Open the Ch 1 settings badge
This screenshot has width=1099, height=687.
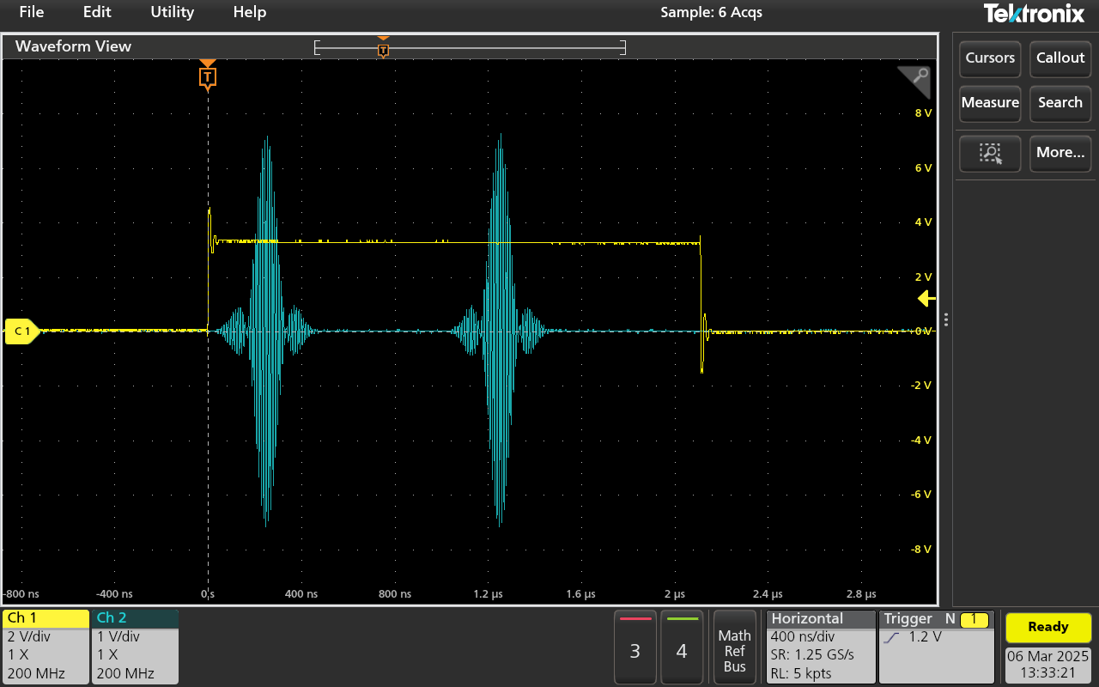[46, 647]
